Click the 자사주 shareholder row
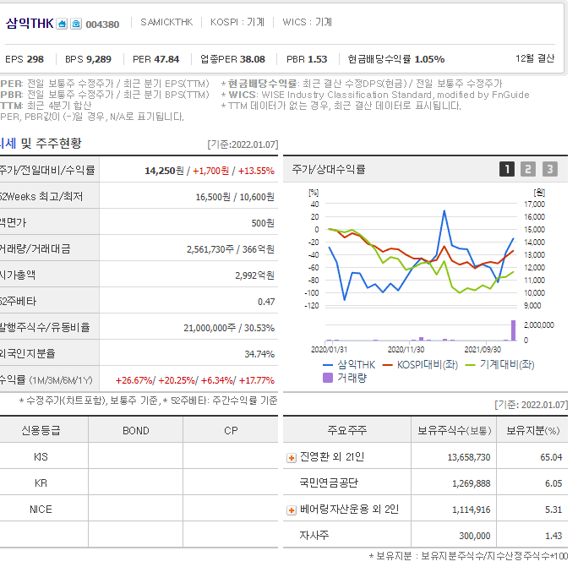 coord(425,535)
